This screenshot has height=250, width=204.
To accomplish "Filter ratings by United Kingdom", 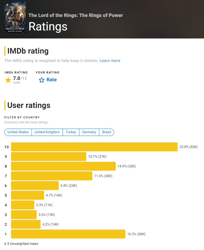I will point(47,132).
